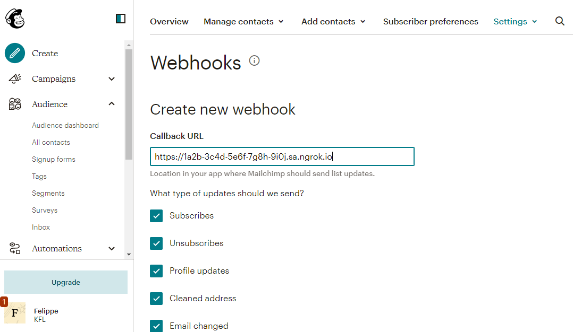This screenshot has width=573, height=332.
Task: Click the sidebar scrollbar thumb
Action: 129,104
